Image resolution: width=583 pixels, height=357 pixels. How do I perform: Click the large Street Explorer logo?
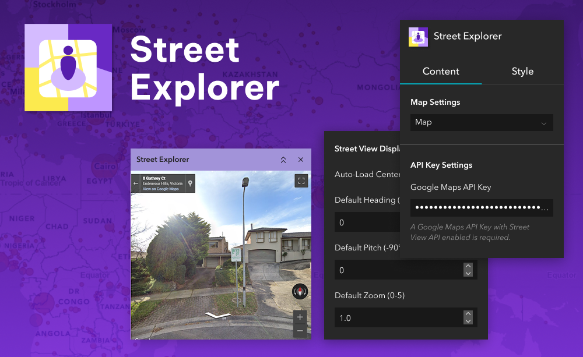click(68, 68)
